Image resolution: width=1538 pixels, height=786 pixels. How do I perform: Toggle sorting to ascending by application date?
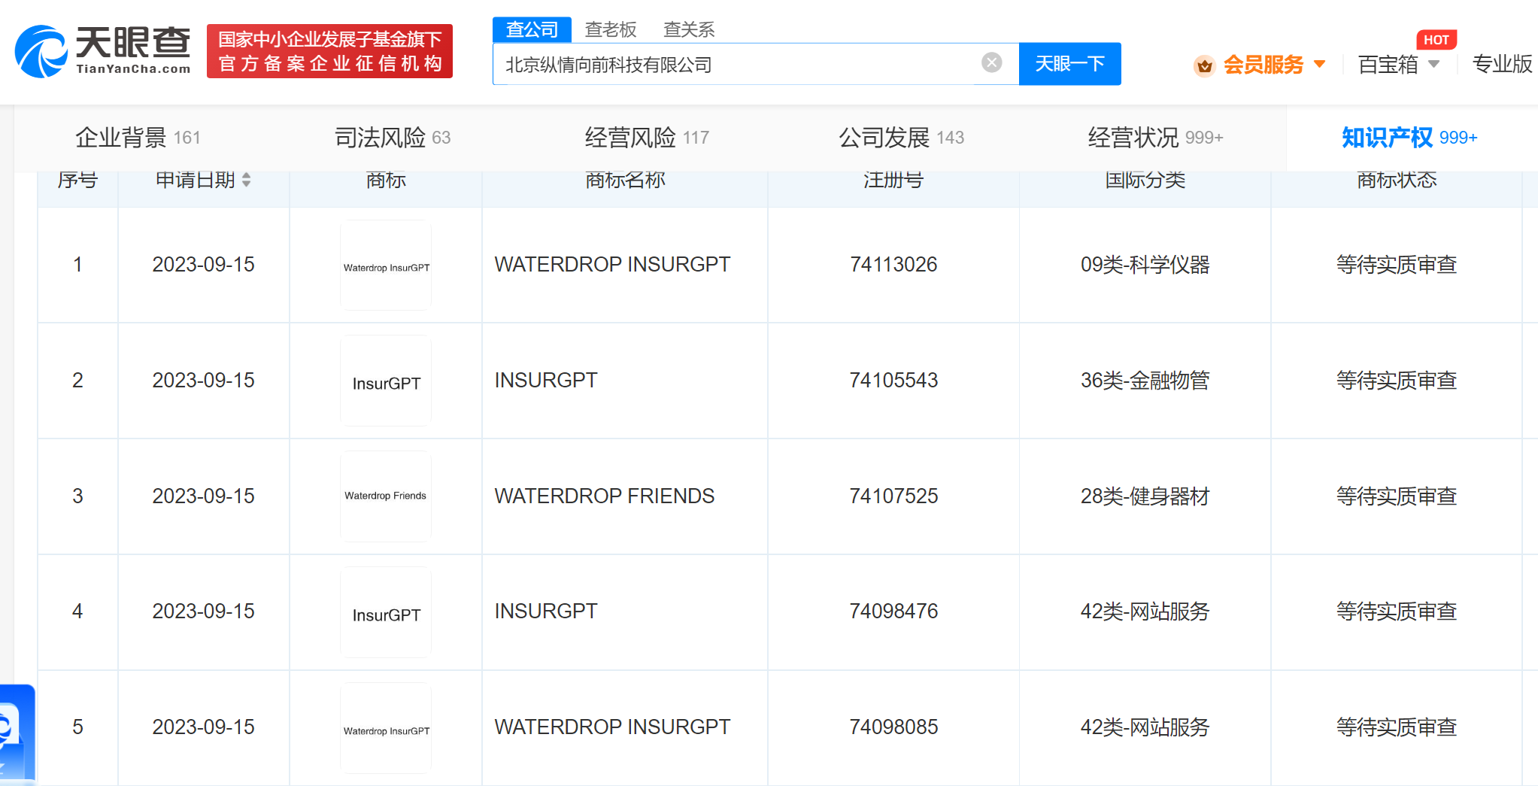[247, 176]
